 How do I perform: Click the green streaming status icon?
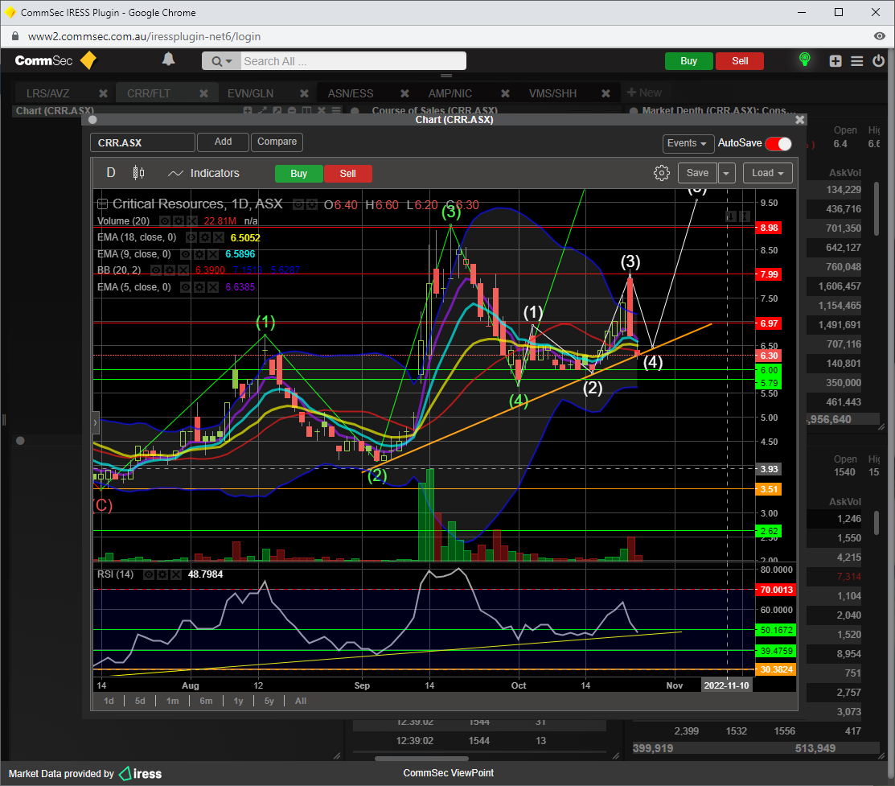tap(803, 60)
